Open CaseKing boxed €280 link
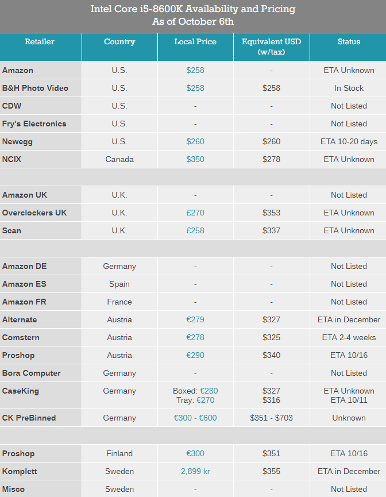The width and height of the screenshot is (386, 497). click(209, 391)
